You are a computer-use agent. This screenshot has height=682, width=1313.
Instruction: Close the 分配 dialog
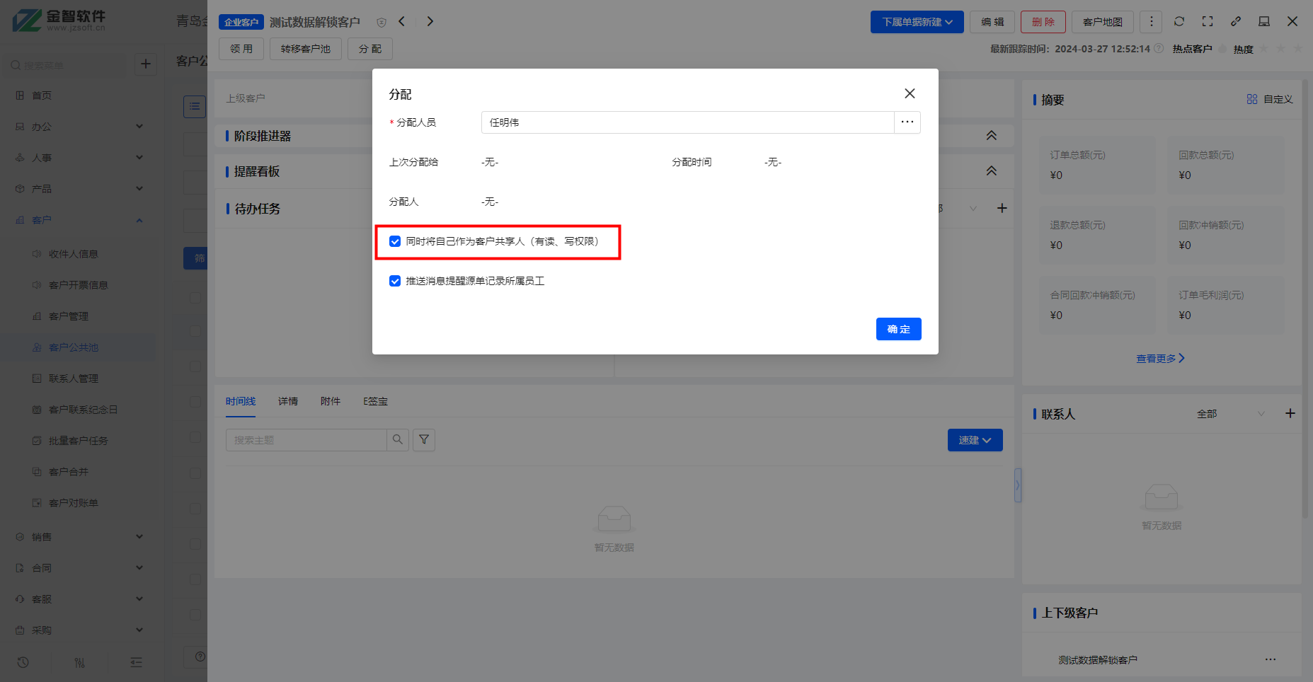(910, 93)
